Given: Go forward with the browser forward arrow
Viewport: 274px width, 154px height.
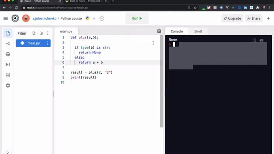Looking at the screenshot, I should coord(10,8).
